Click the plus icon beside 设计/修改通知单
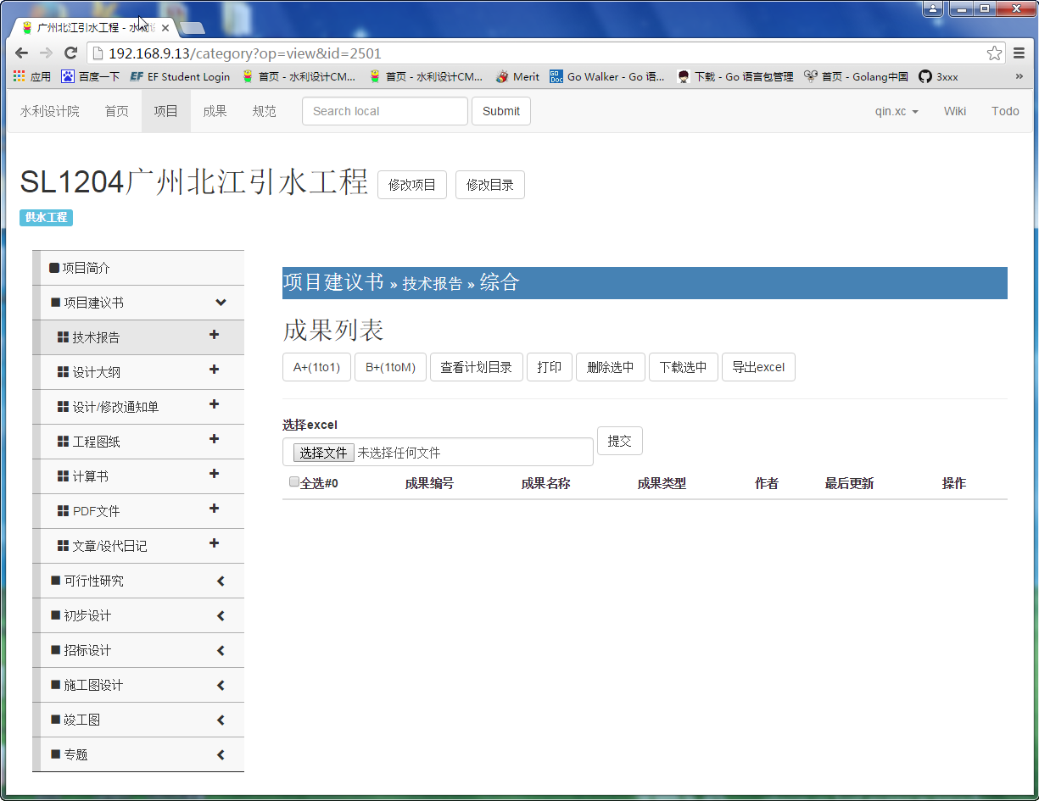Screen dimensions: 1039x801 214,404
